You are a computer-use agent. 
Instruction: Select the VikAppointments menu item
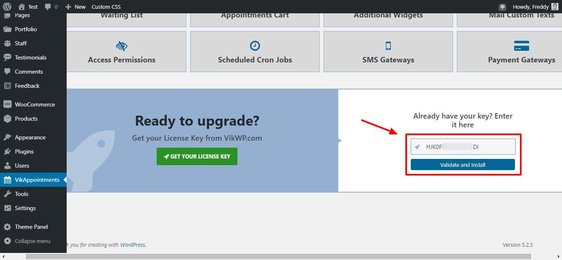click(33, 180)
